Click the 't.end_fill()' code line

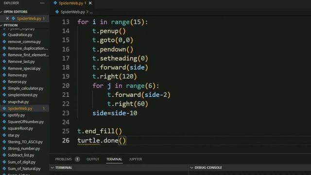click(x=100, y=131)
